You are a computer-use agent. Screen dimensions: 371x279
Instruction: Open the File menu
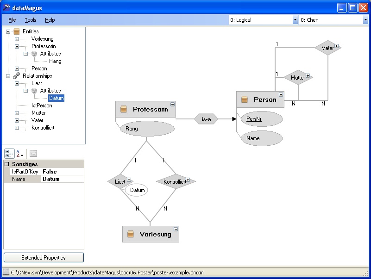[x=12, y=20]
